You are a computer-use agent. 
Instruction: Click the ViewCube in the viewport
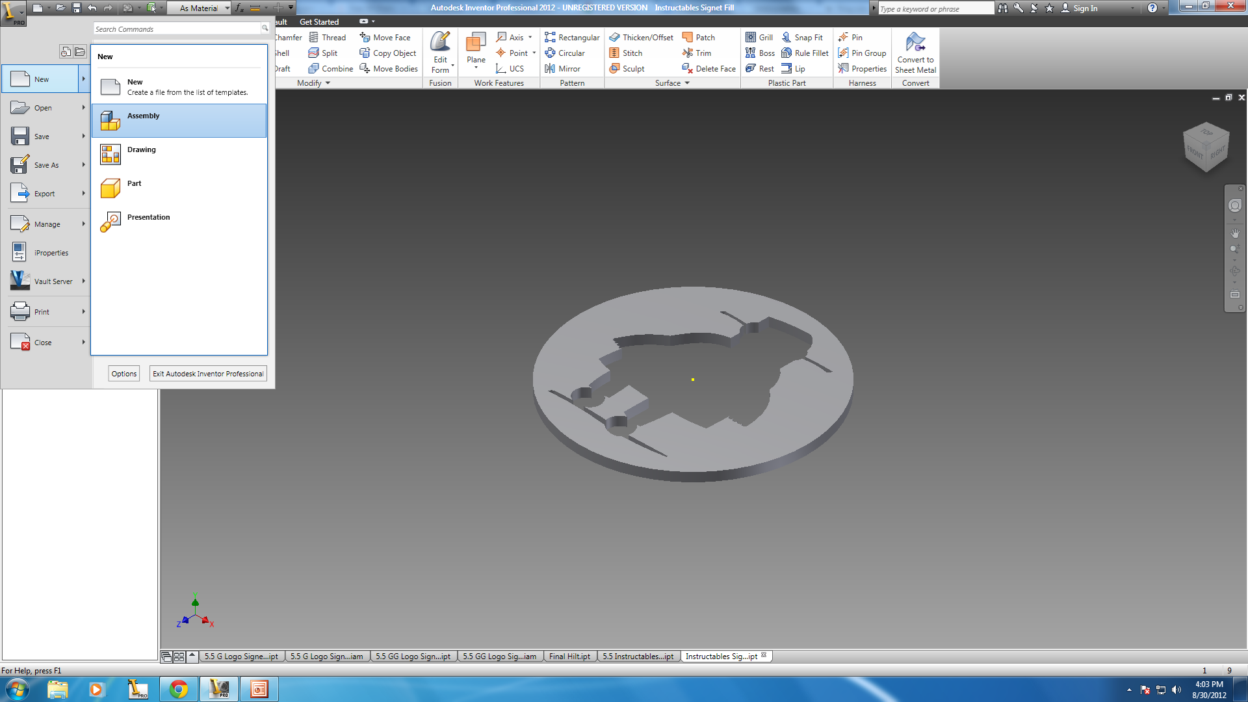click(x=1206, y=147)
